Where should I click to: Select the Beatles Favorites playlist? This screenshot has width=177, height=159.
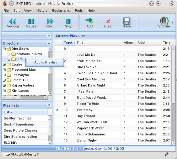coord(25,118)
